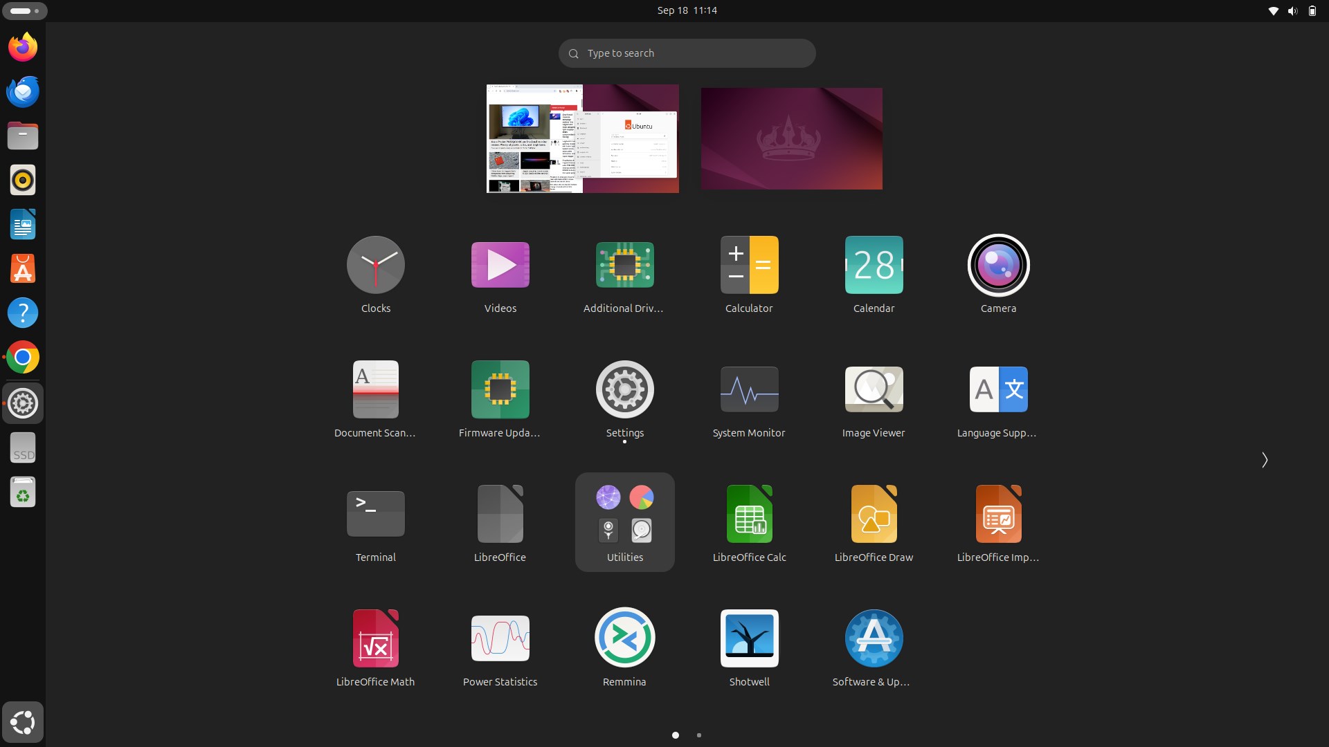Click the Type to search field
This screenshot has width=1329, height=747.
687,53
